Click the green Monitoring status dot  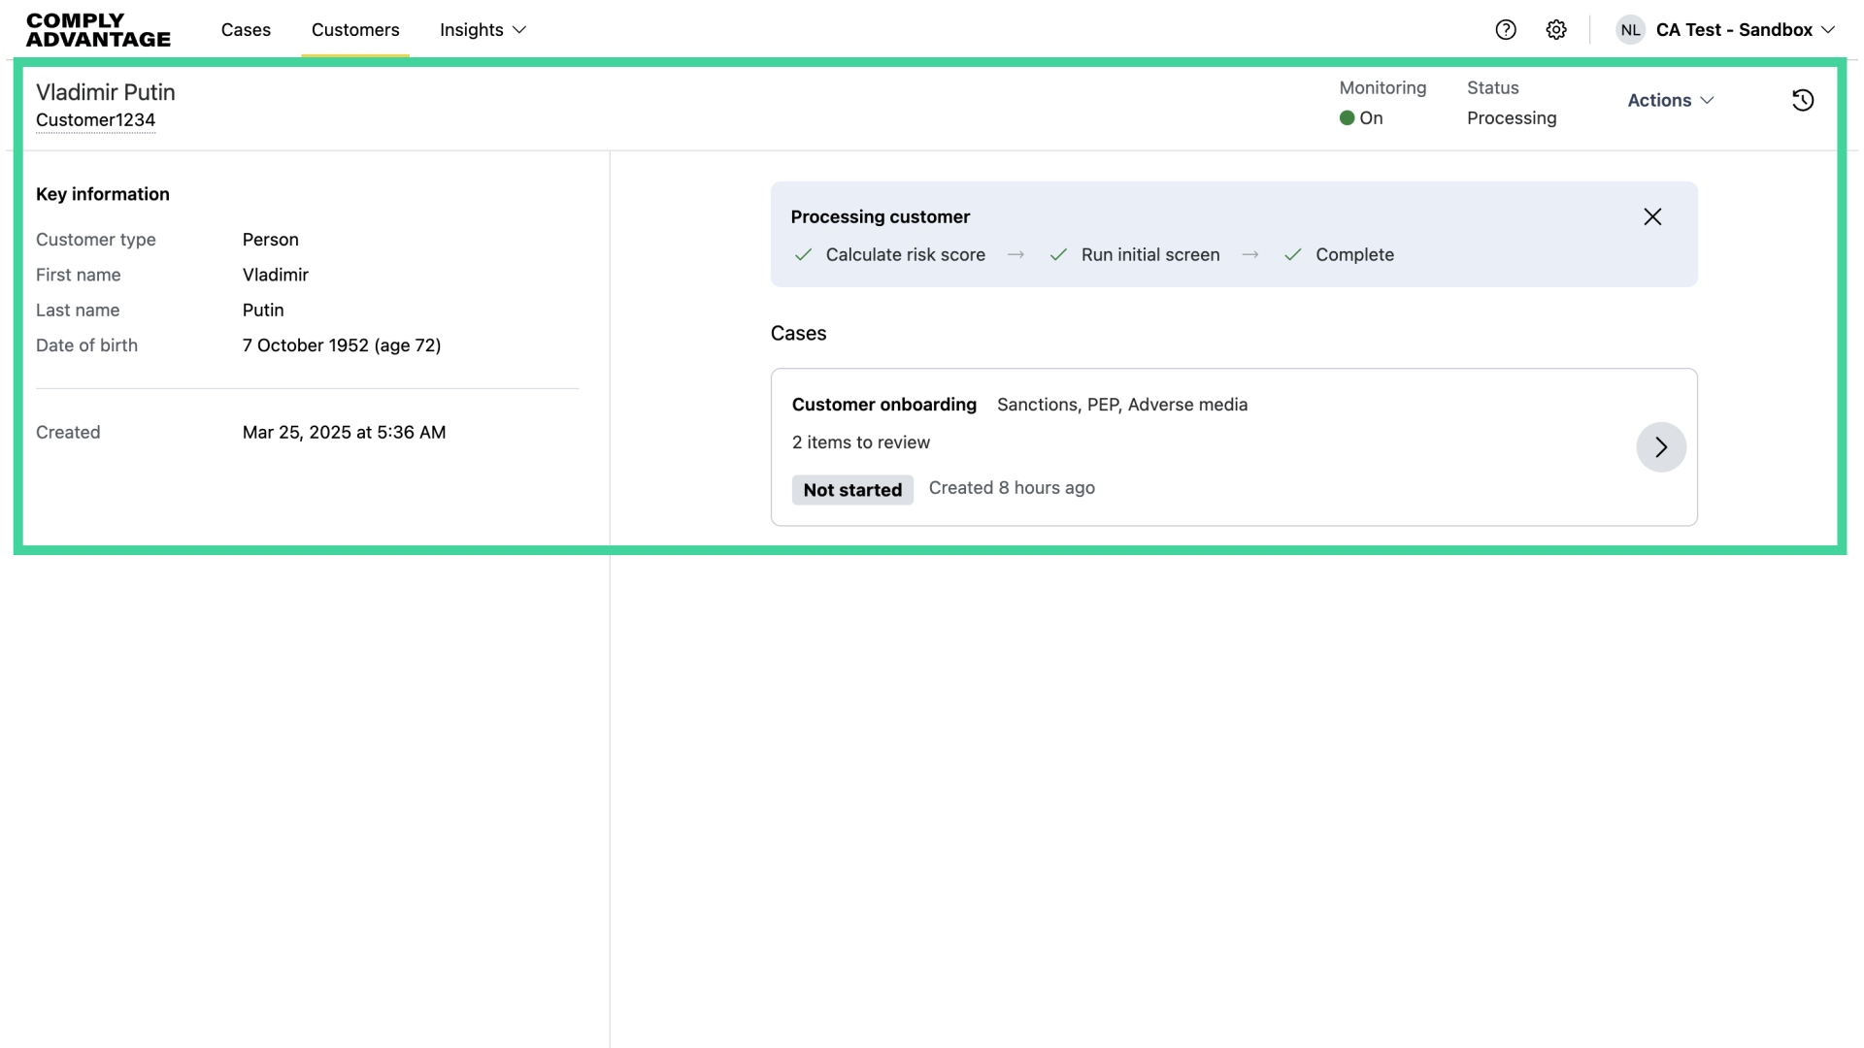pyautogui.click(x=1346, y=117)
